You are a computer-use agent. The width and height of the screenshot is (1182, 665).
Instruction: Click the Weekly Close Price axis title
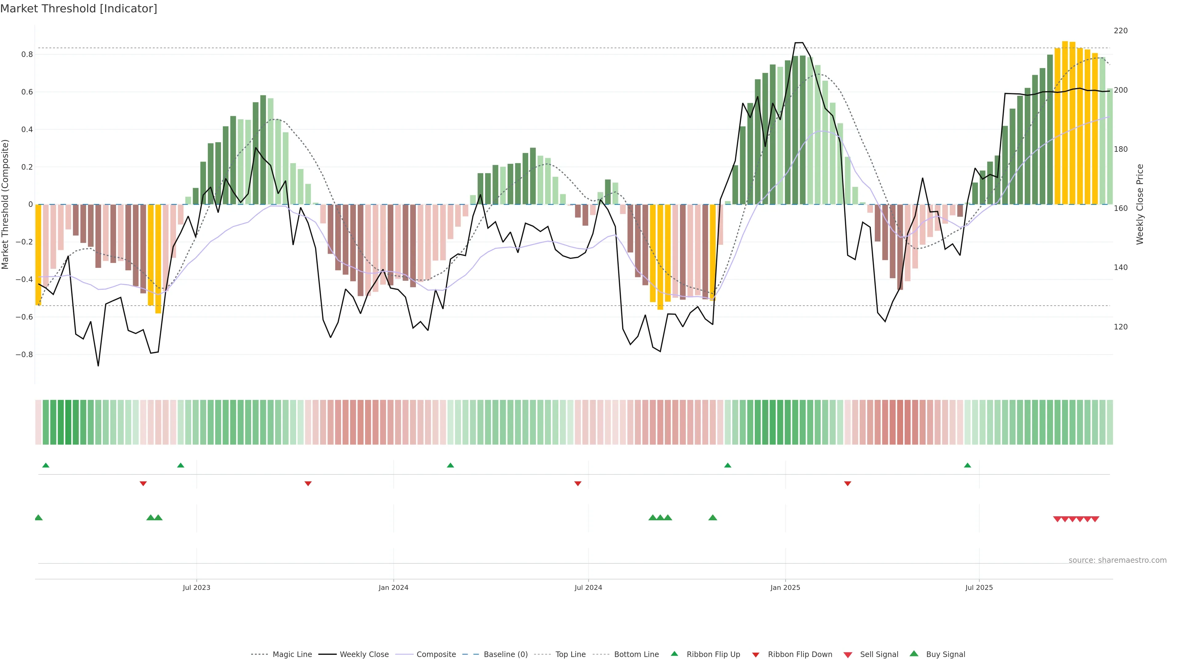pos(1140,204)
